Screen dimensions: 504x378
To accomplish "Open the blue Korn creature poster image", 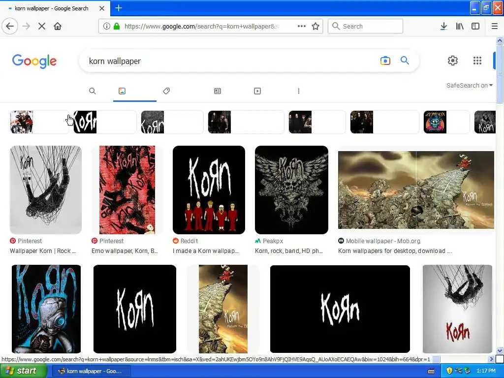I will (x=46, y=309).
